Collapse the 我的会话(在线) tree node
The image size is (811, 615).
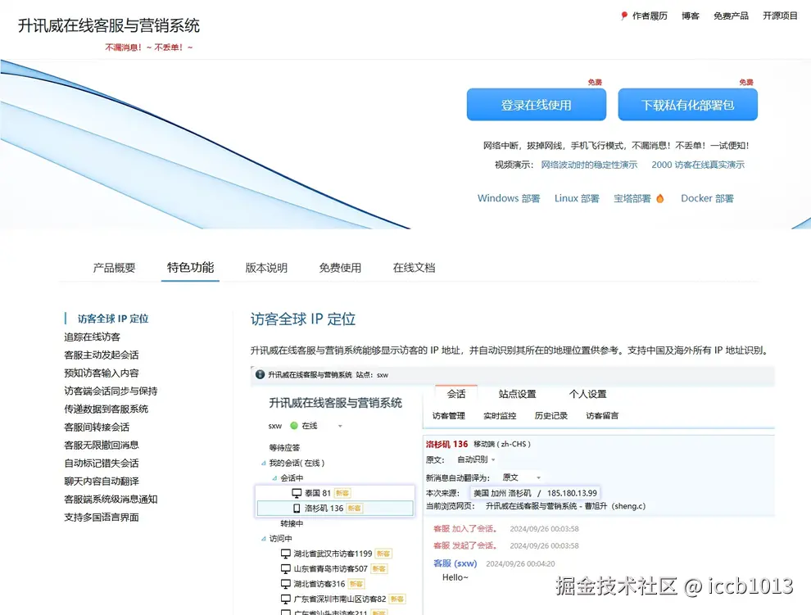(x=263, y=464)
